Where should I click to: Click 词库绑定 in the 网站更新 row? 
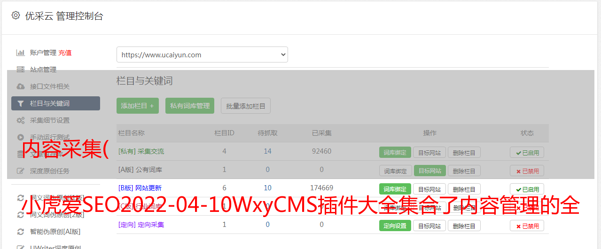tap(395, 189)
